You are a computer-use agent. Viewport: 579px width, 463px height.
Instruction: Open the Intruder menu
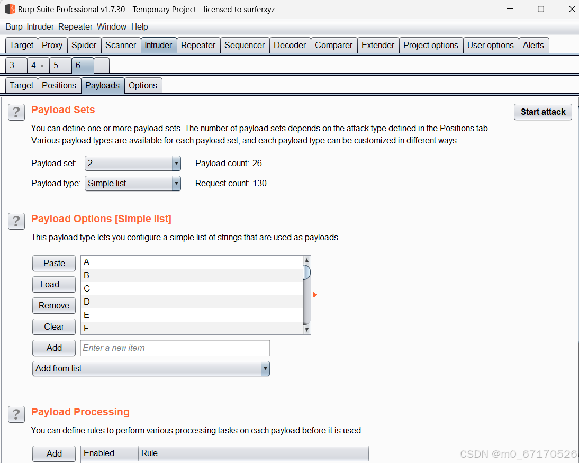[x=40, y=26]
